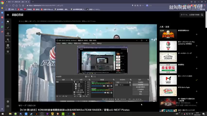
Task: Toggle visibility of the LOGO source
Action: [x=85, y=88]
